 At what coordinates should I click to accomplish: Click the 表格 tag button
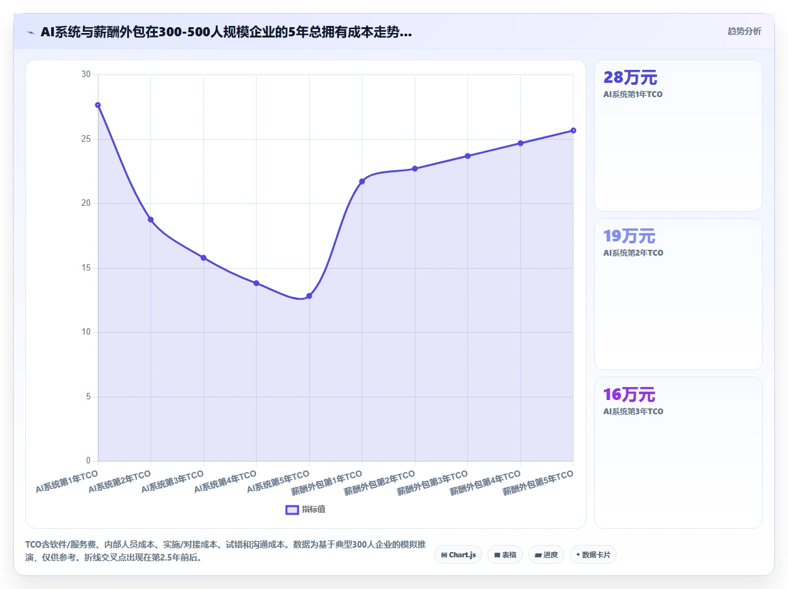pos(505,555)
